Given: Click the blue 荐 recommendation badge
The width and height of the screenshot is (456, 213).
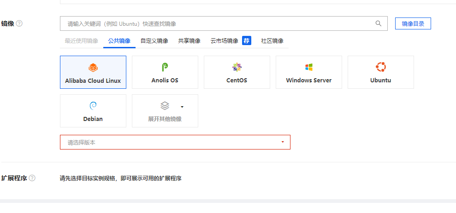Looking at the screenshot, I should click(247, 40).
